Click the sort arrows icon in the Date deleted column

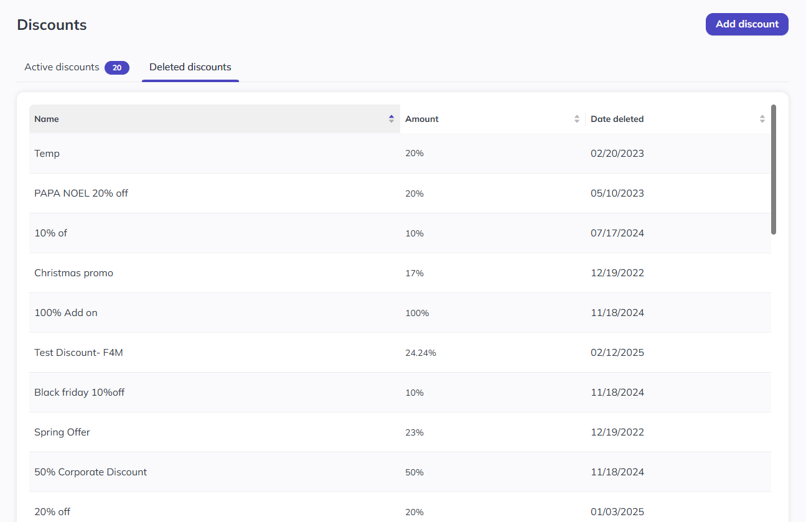(x=762, y=119)
